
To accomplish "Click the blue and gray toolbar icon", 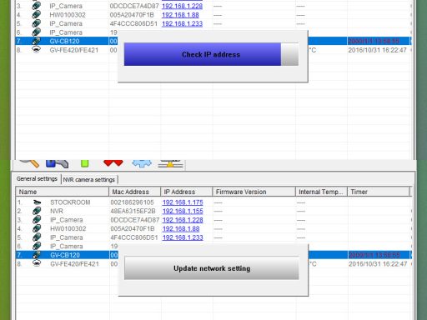I will tap(57, 163).
